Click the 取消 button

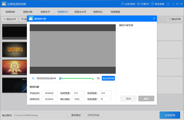128,99
